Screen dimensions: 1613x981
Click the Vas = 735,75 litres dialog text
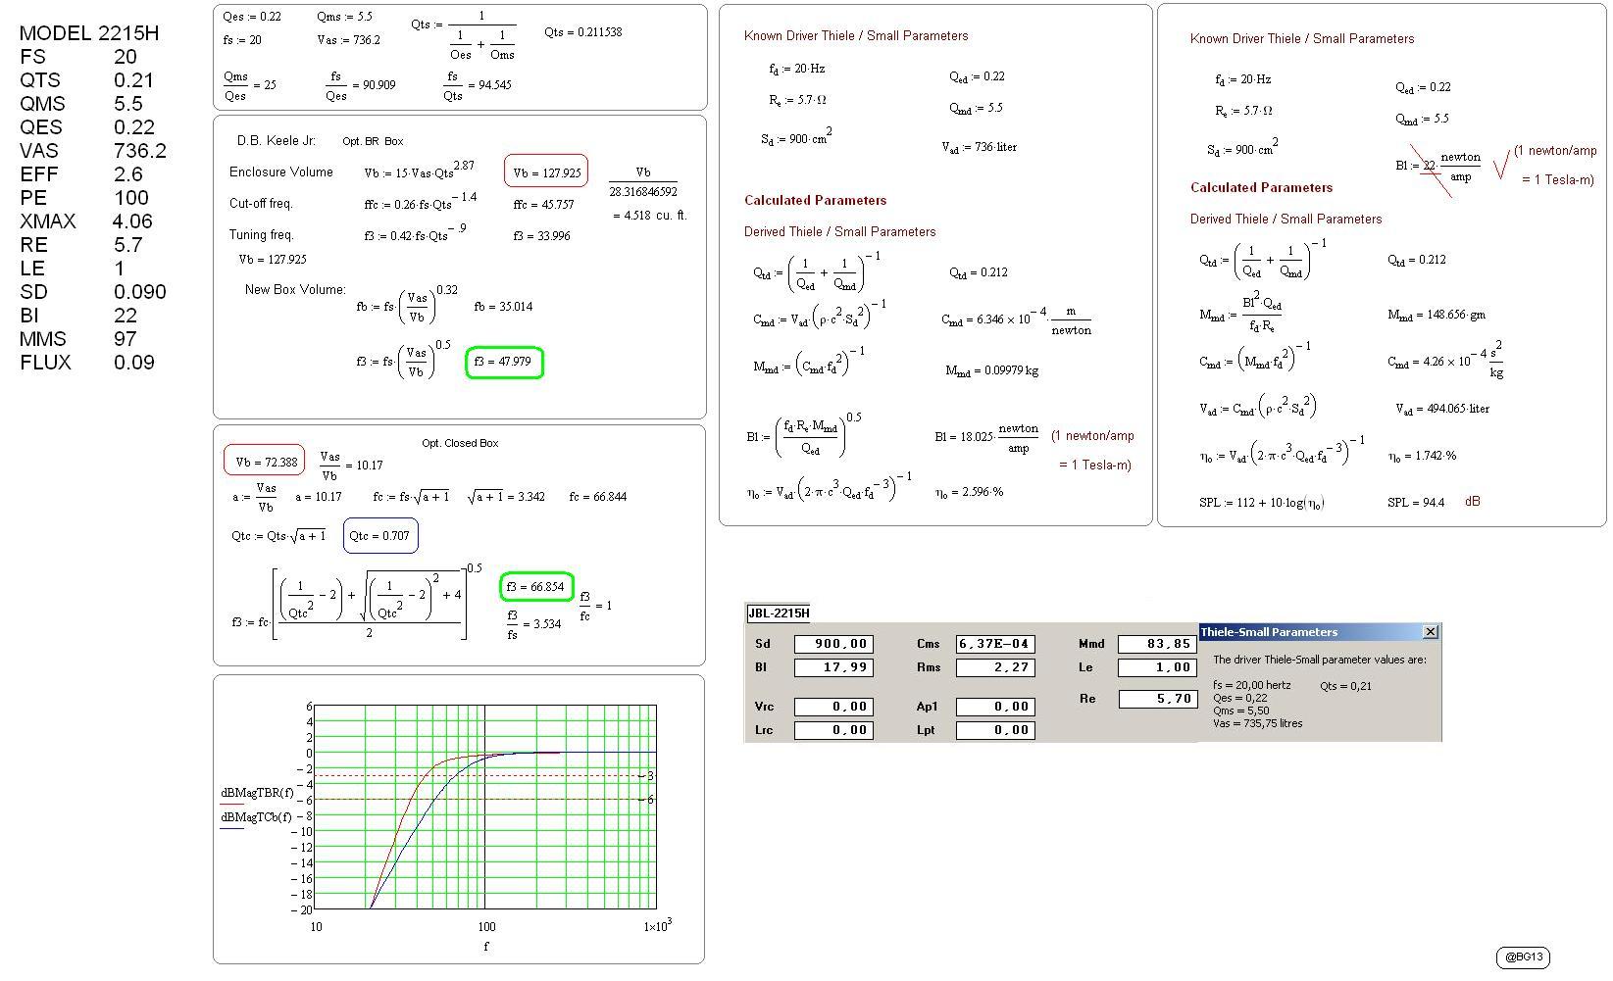tap(1258, 723)
